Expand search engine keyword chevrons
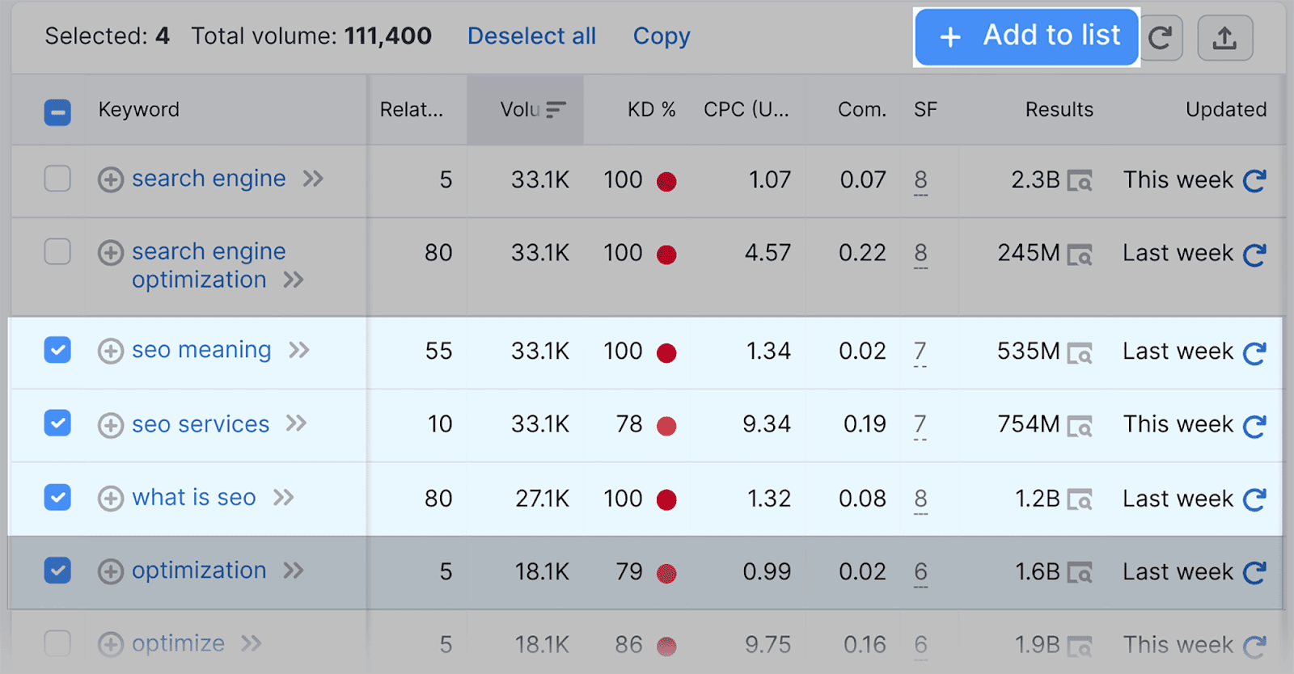The image size is (1294, 674). [x=313, y=179]
